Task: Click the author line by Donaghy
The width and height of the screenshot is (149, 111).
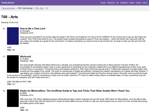Action: tap(25, 31)
